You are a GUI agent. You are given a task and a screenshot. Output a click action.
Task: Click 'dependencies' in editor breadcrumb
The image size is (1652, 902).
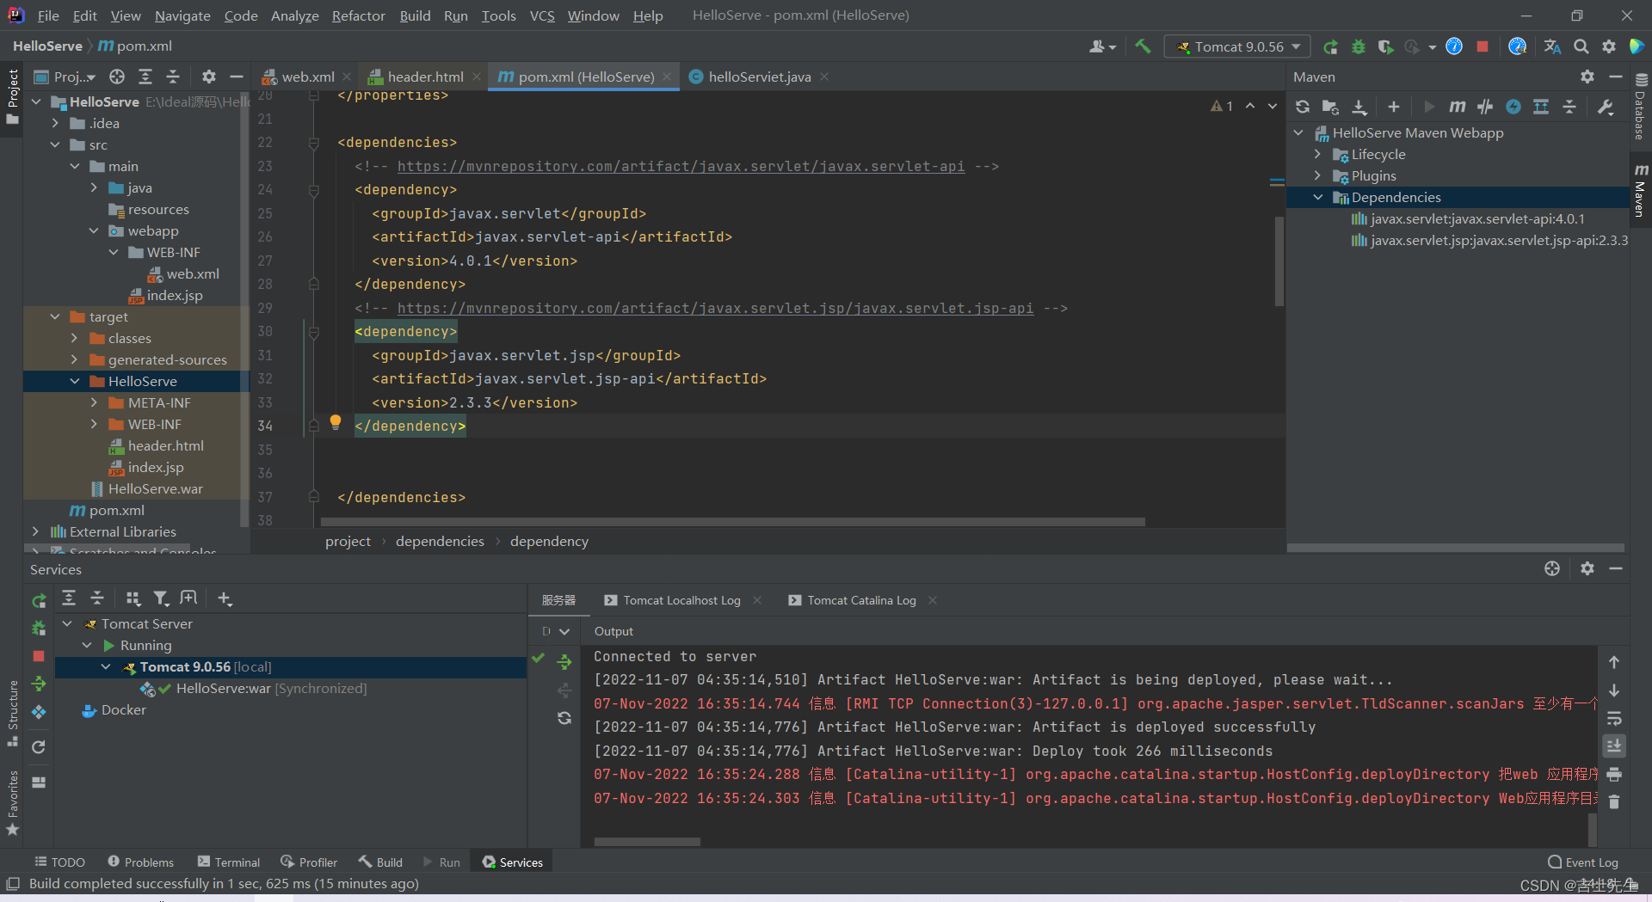click(x=440, y=541)
